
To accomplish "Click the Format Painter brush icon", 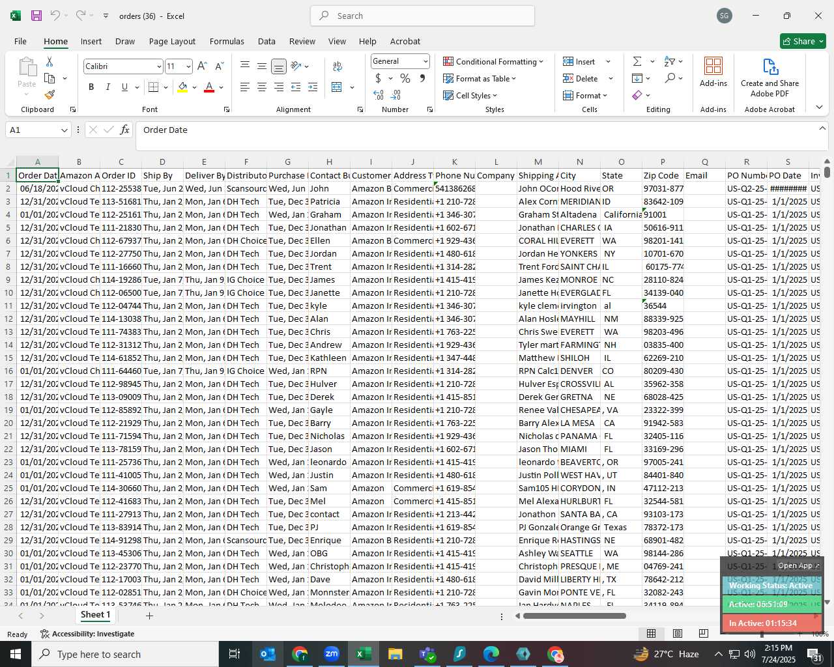I will point(50,94).
